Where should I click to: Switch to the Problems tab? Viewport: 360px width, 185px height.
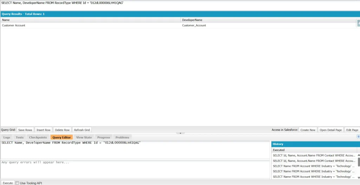tap(122, 137)
